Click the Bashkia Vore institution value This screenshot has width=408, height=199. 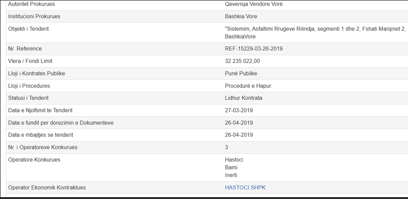(x=241, y=17)
